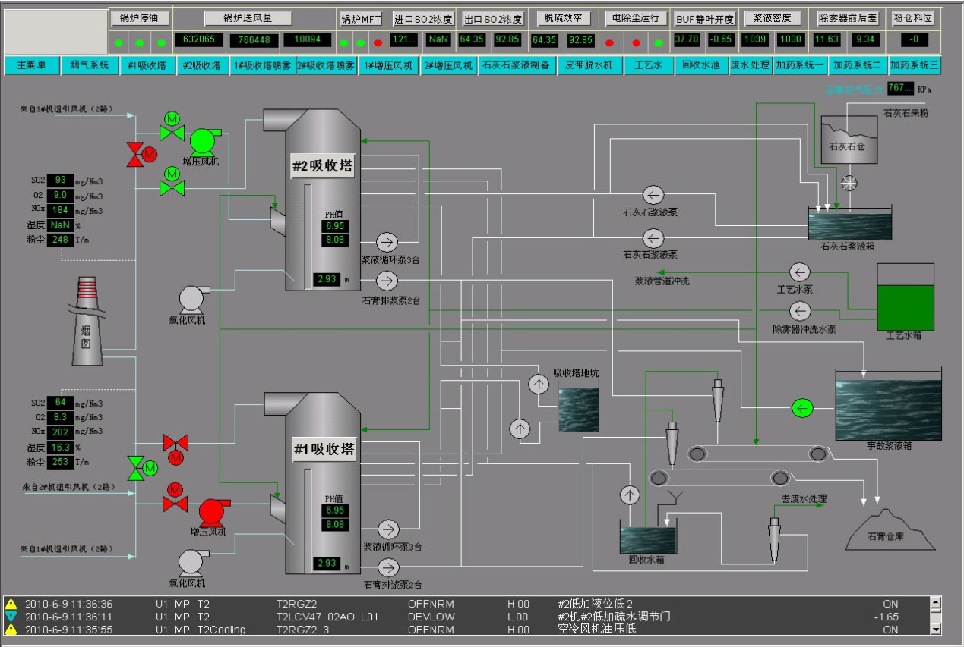
Task: Click the green pump beside 事故浆液箱
Action: [x=801, y=408]
